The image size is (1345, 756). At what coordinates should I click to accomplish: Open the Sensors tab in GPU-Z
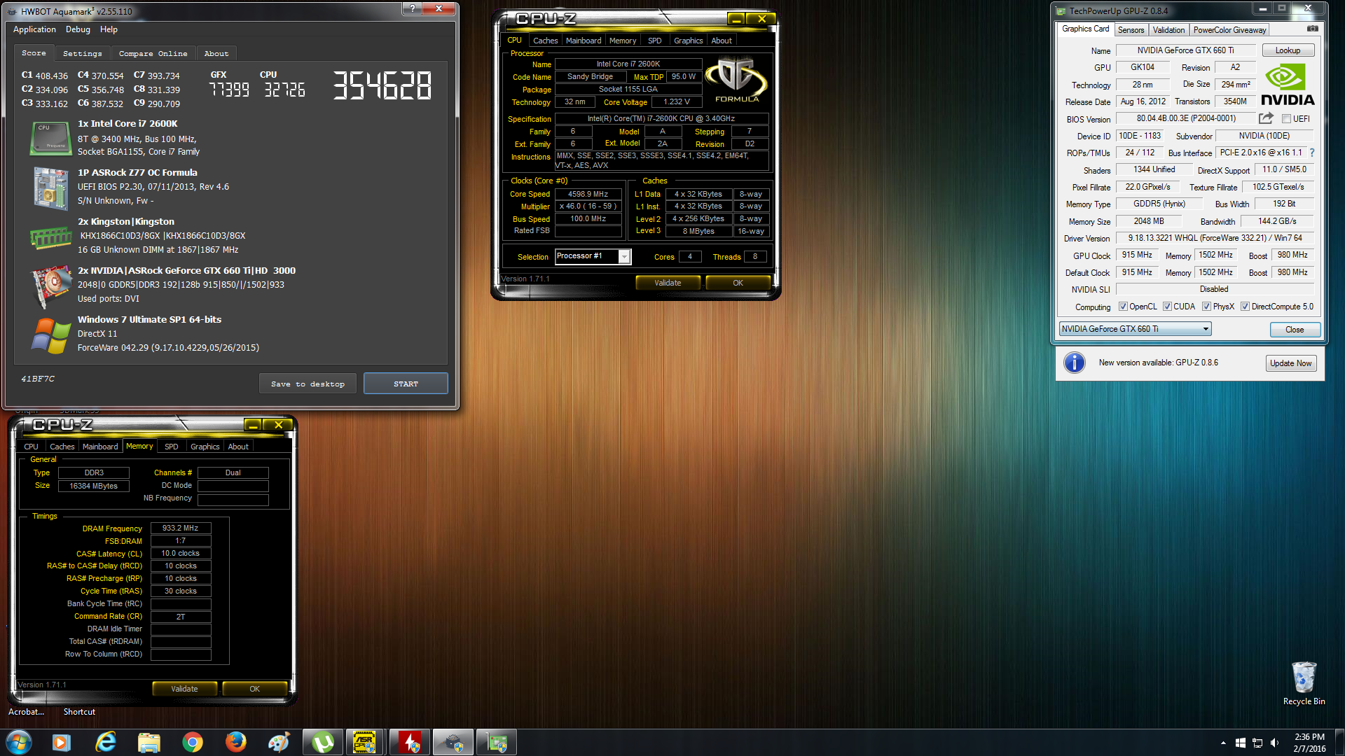click(1131, 30)
